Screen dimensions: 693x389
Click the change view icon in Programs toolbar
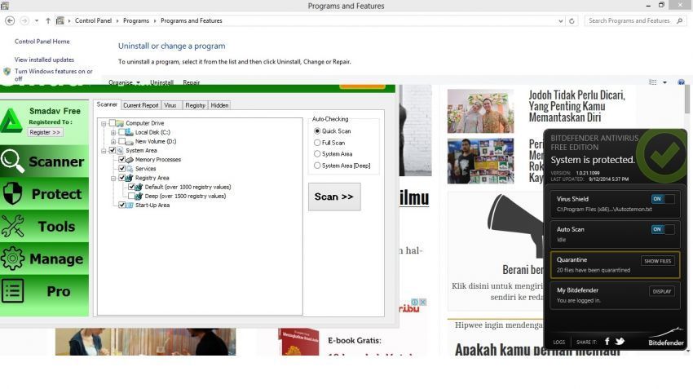pos(653,82)
